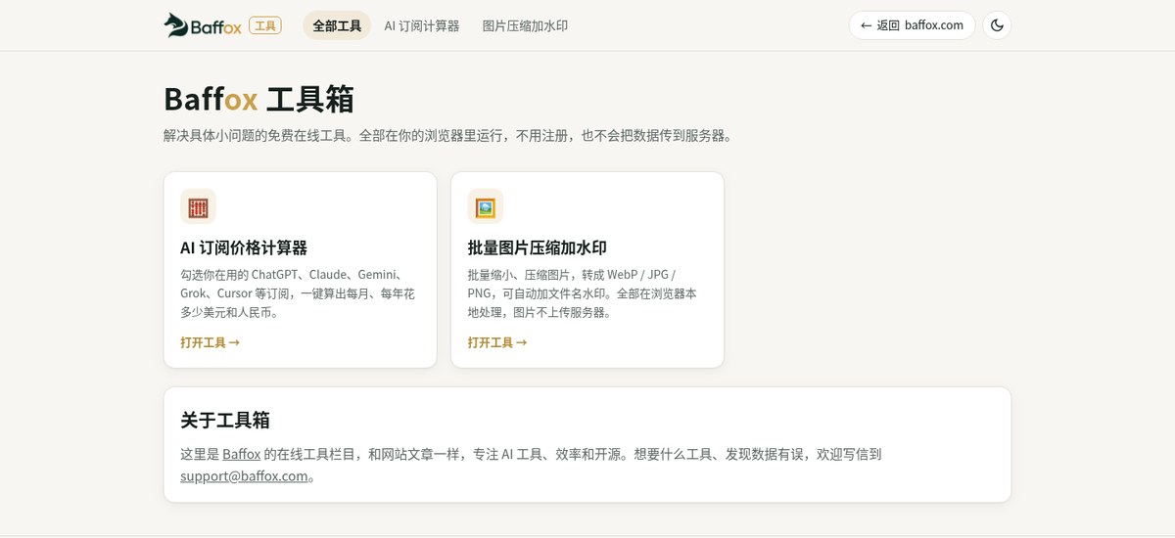Click the 关于工具箱 heading
Viewport: 1175px width, 538px height.
coord(225,420)
